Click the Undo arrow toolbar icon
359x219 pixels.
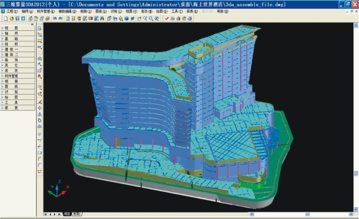(55, 18)
